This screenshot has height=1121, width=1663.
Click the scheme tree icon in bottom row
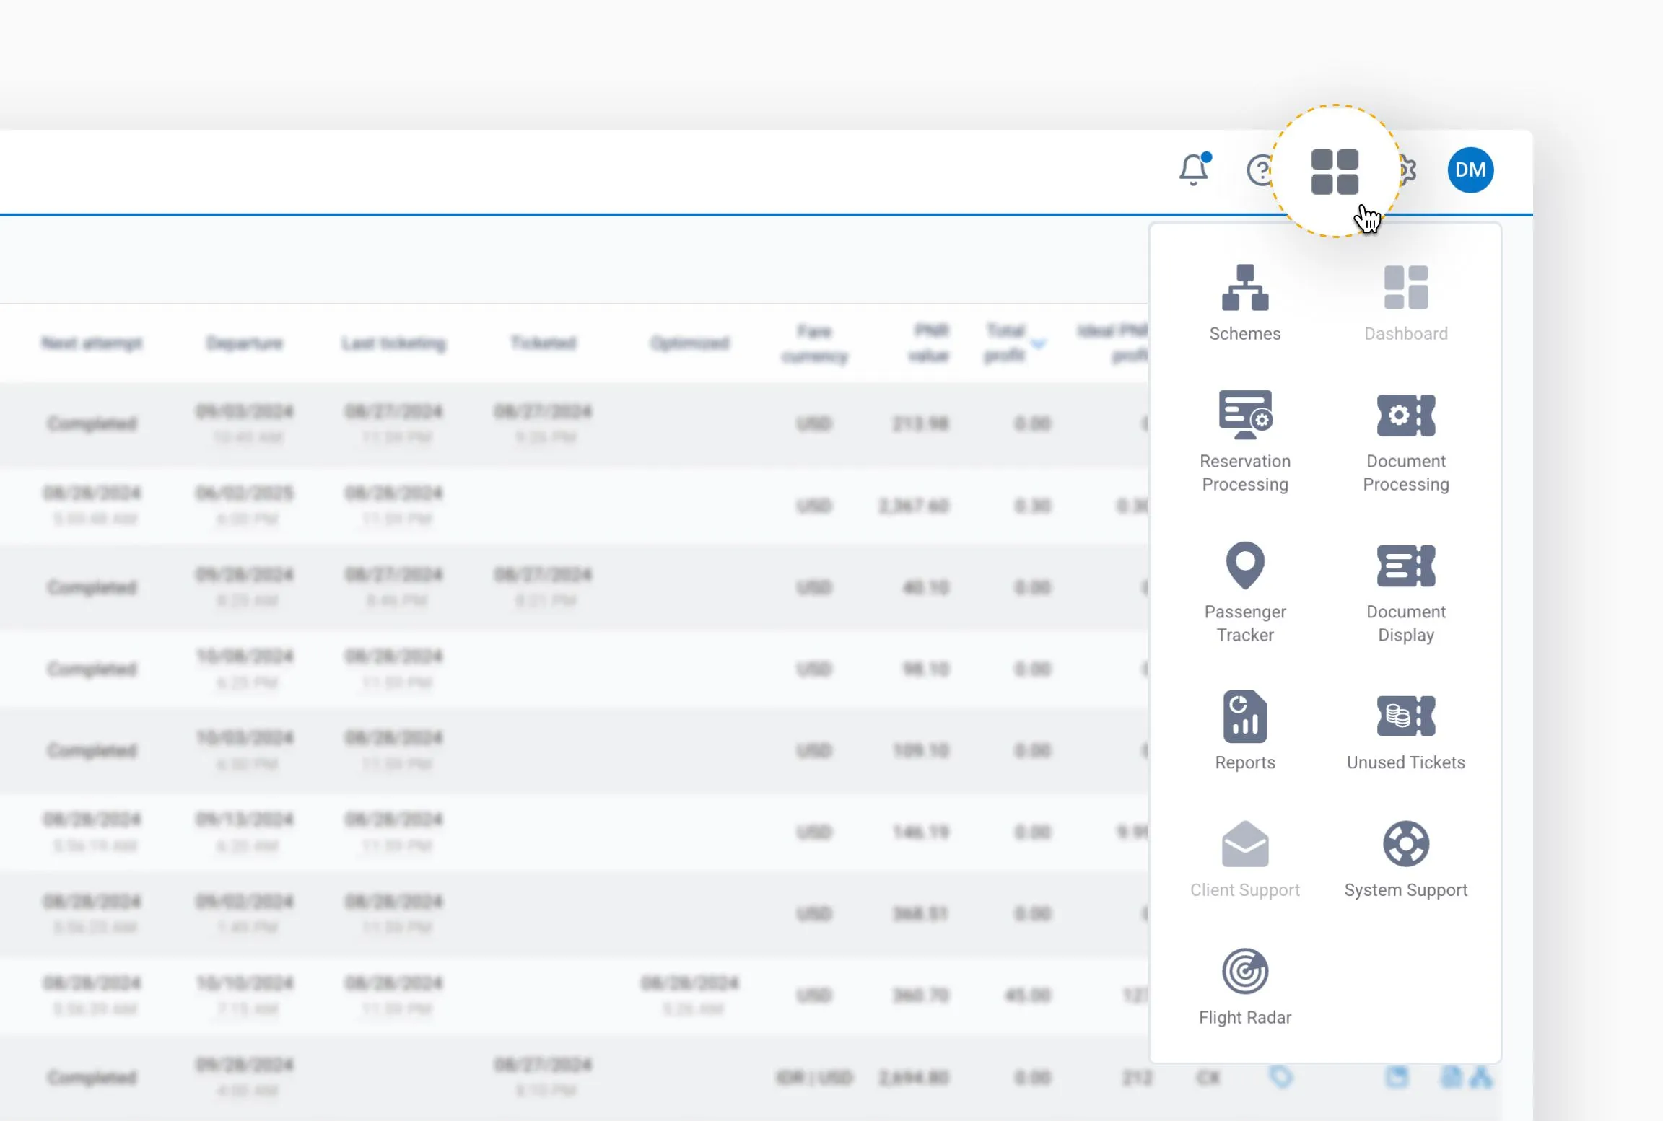point(1481,1078)
